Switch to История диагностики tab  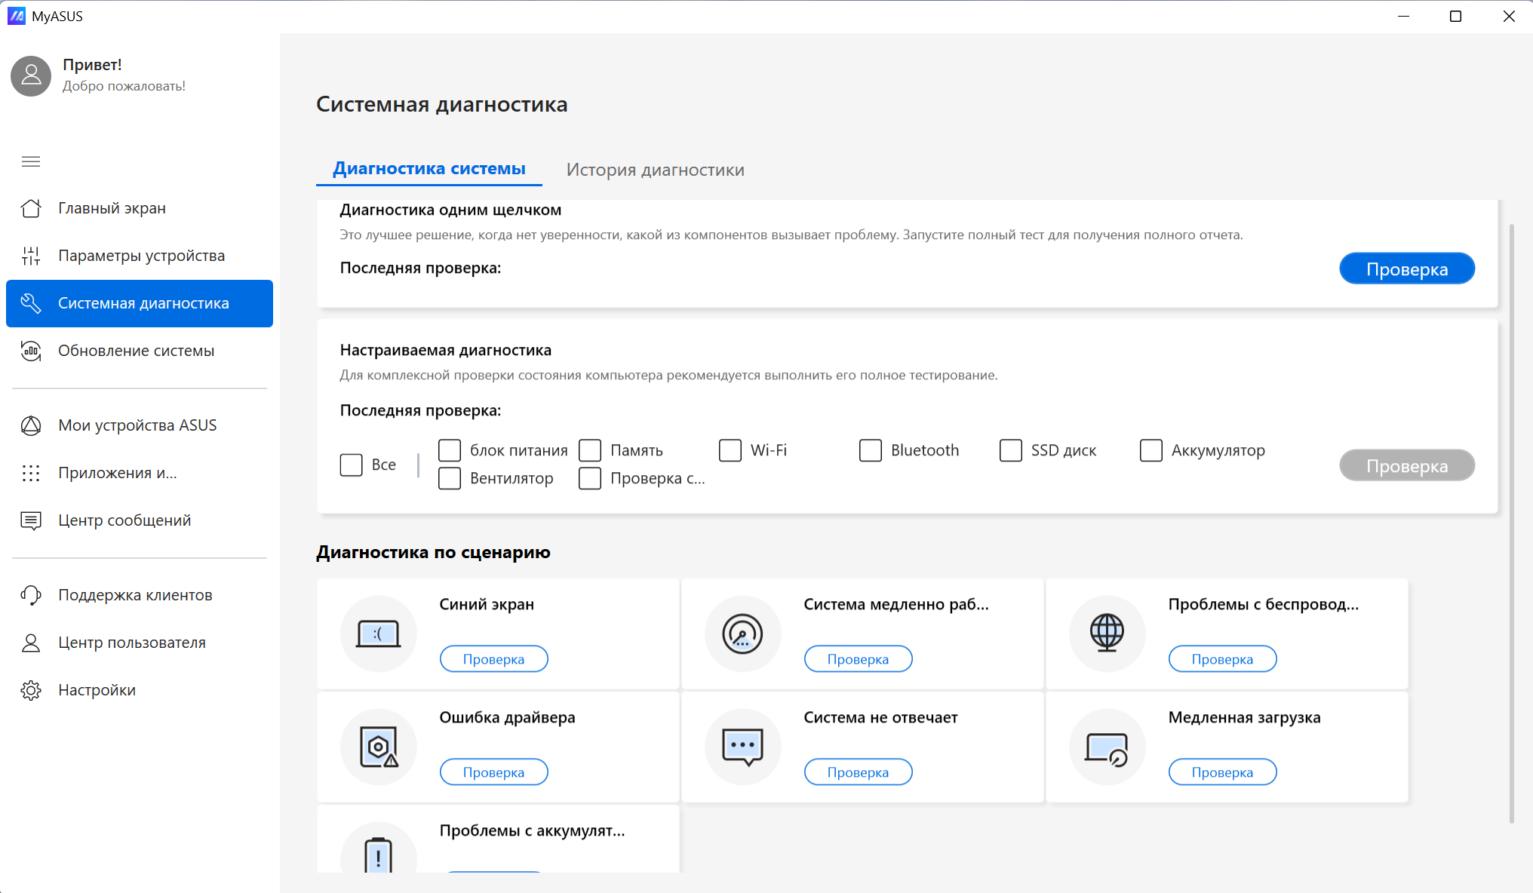(x=656, y=170)
